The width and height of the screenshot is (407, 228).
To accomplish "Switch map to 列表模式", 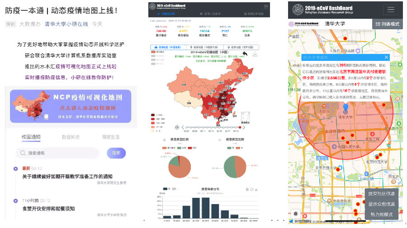I will click(x=387, y=24).
